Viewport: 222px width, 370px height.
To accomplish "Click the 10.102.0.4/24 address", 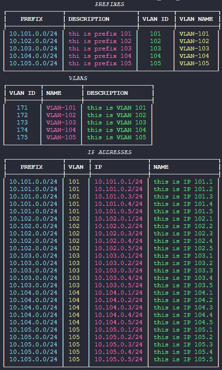I will coord(118,241).
